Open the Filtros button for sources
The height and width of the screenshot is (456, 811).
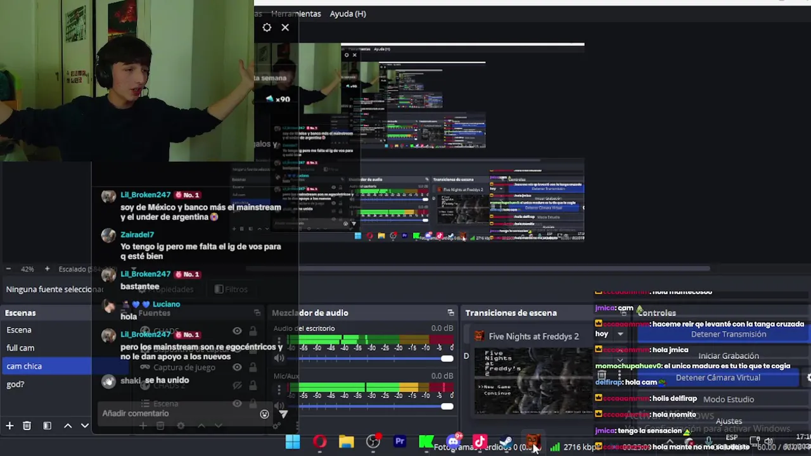[x=231, y=289]
